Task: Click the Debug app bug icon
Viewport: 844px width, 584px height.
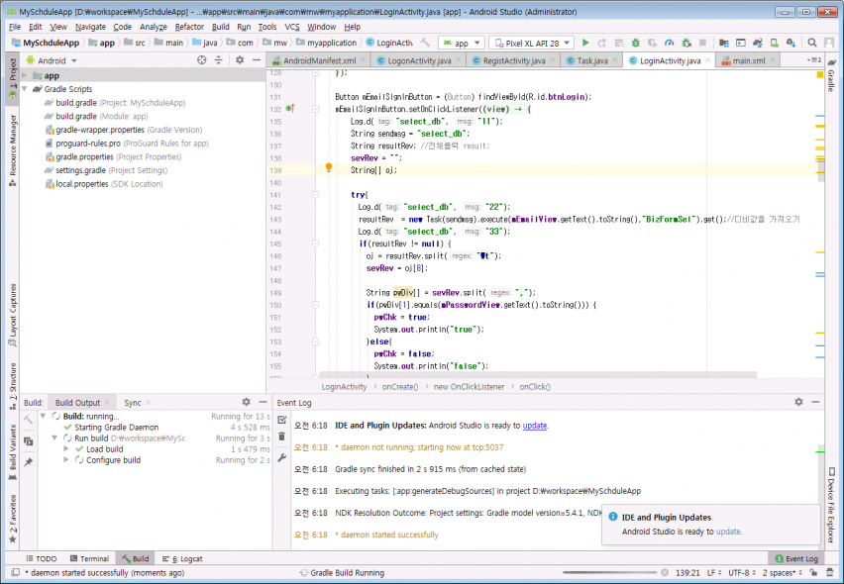Action: pos(636,43)
